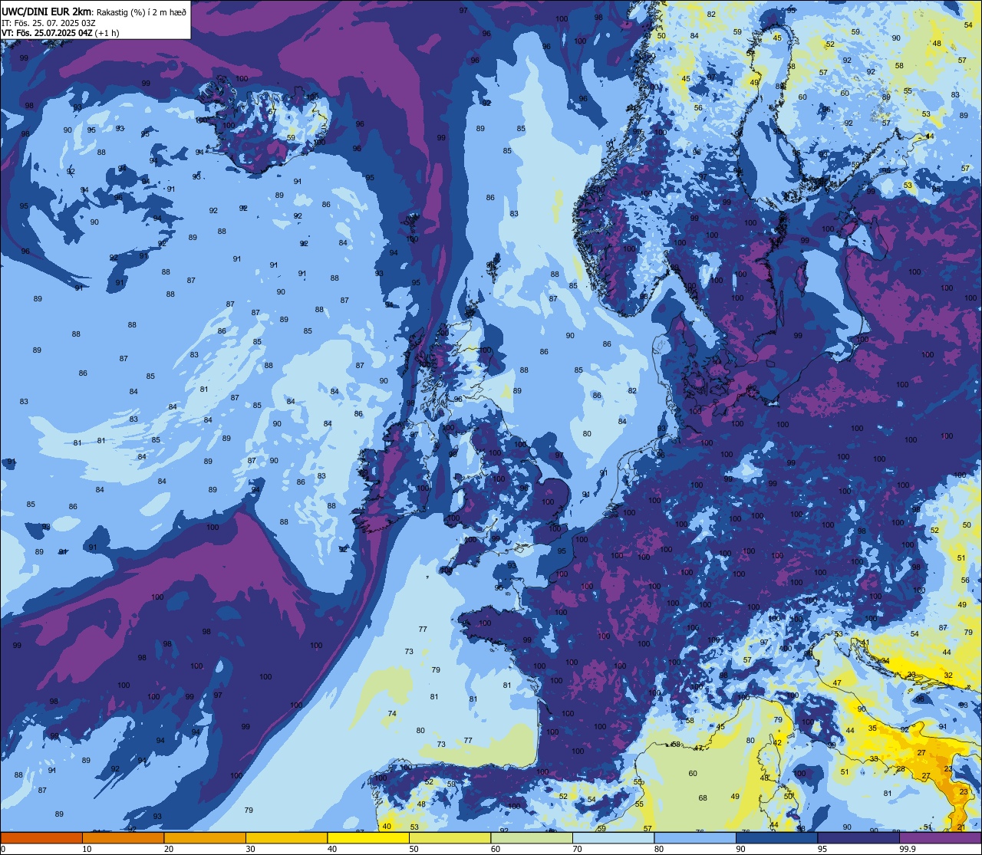Viewport: 982px width, 855px height.
Task: Click the legend tick label '40'
Action: point(331,848)
